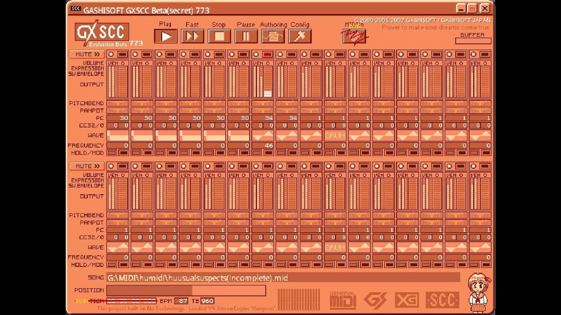Click the TB value 960
This screenshot has height=315, width=561.
point(207,301)
